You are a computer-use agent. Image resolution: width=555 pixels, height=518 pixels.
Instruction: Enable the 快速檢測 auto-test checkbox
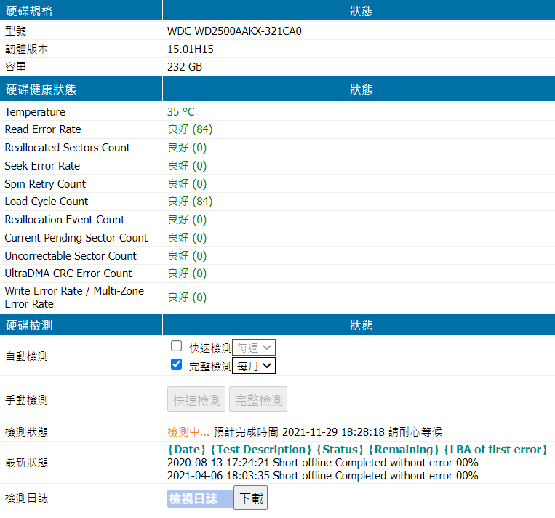coord(176,346)
